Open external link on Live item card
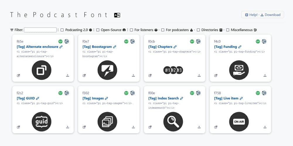The height and width of the screenshot is (146, 293). click(x=216, y=127)
